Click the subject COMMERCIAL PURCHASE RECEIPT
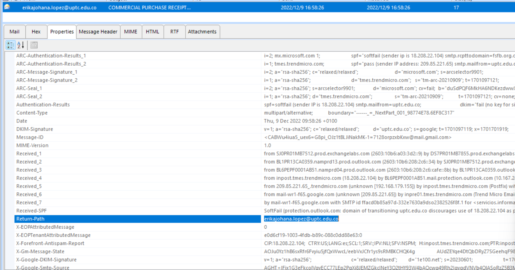 (150, 7)
